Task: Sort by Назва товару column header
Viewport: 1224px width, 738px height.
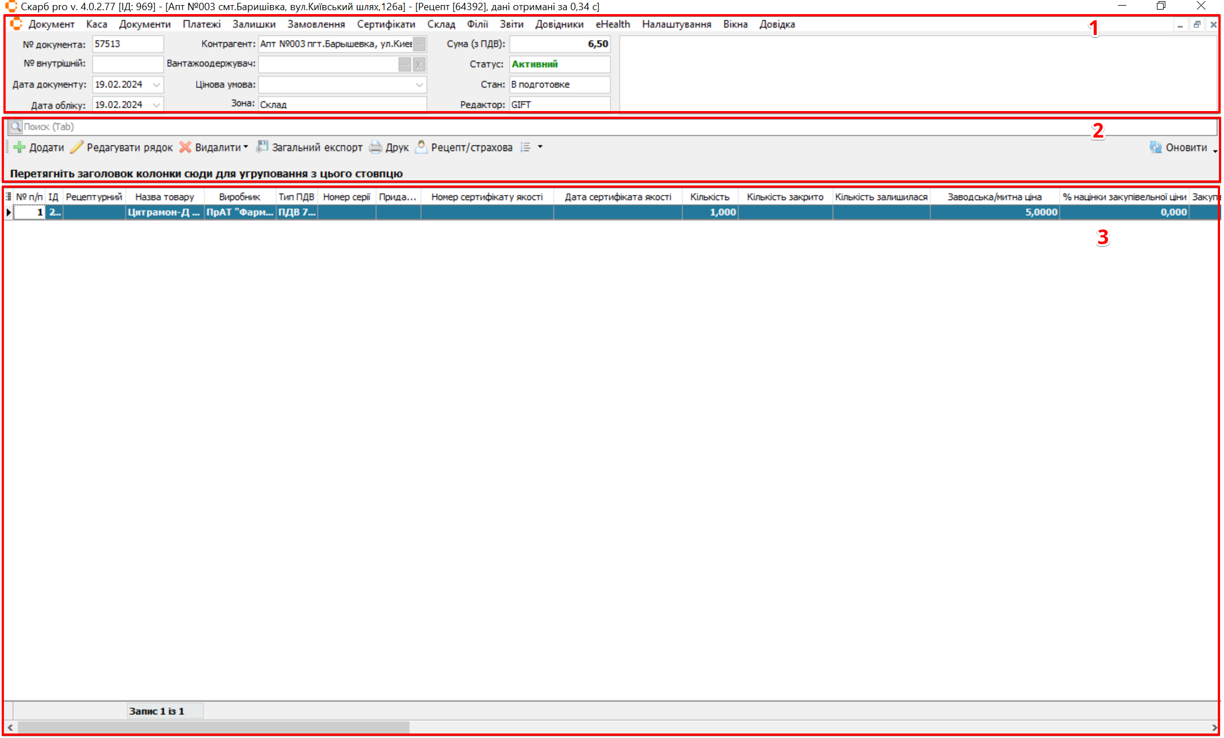Action: pyautogui.click(x=164, y=197)
